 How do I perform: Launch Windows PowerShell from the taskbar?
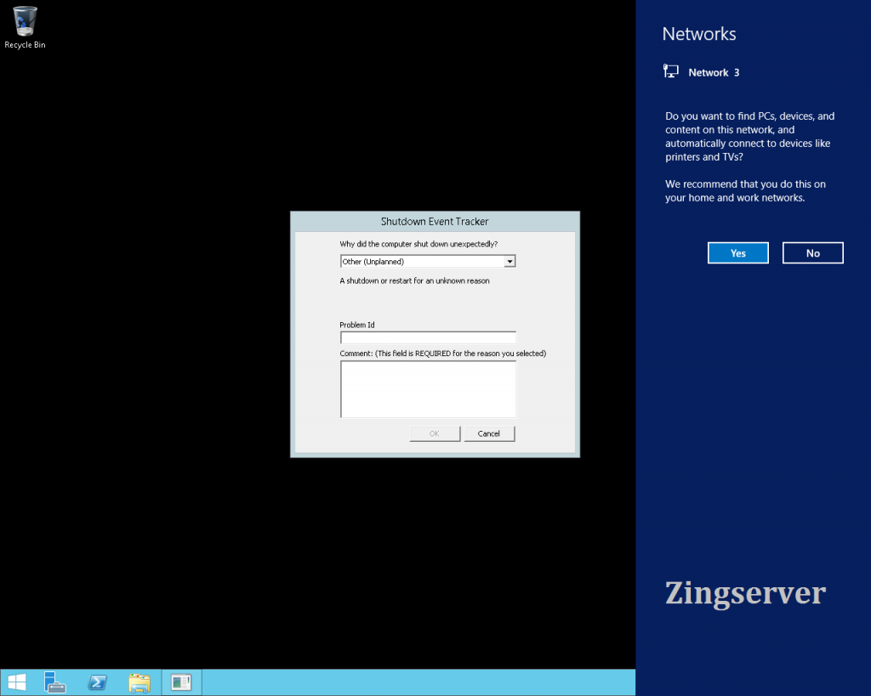(x=98, y=682)
